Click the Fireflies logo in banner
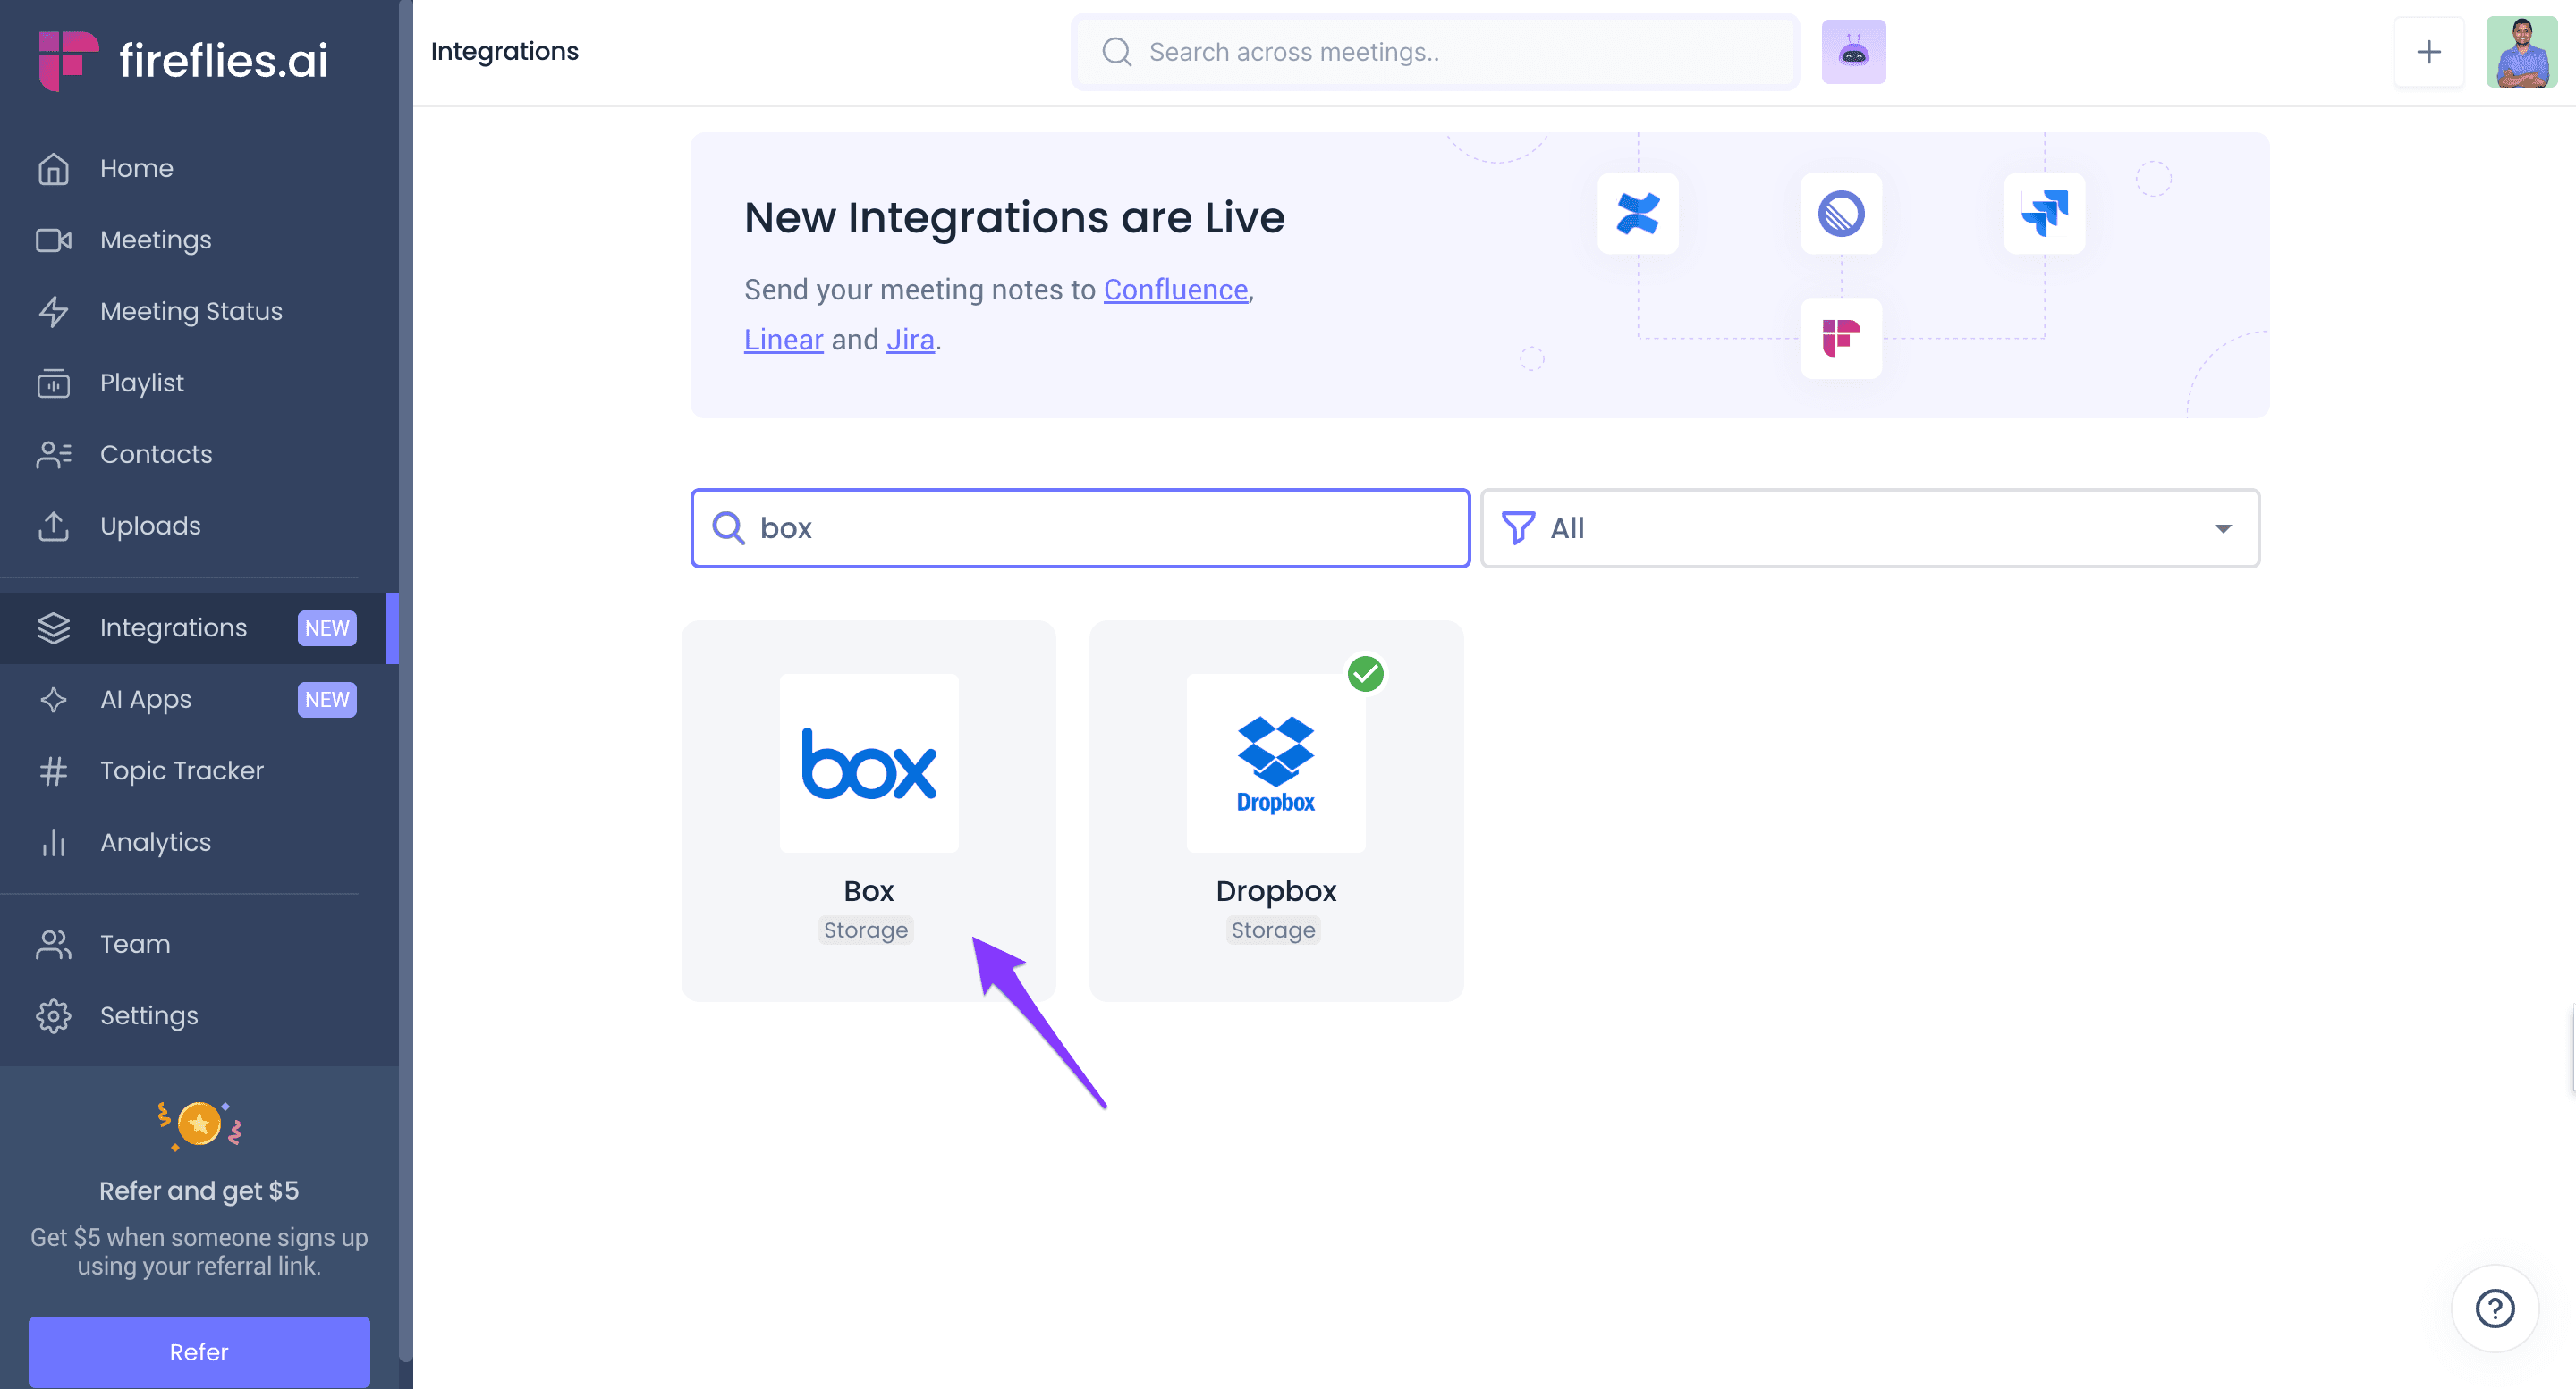This screenshot has height=1389, width=2576. (x=1841, y=338)
